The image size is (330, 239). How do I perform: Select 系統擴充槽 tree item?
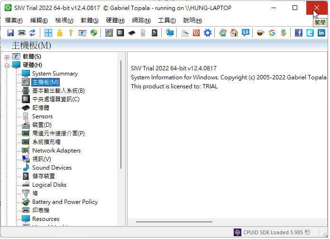(46, 142)
